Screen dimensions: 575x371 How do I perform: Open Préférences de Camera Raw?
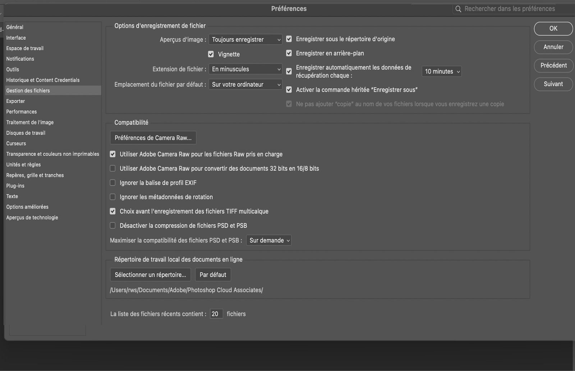(153, 138)
